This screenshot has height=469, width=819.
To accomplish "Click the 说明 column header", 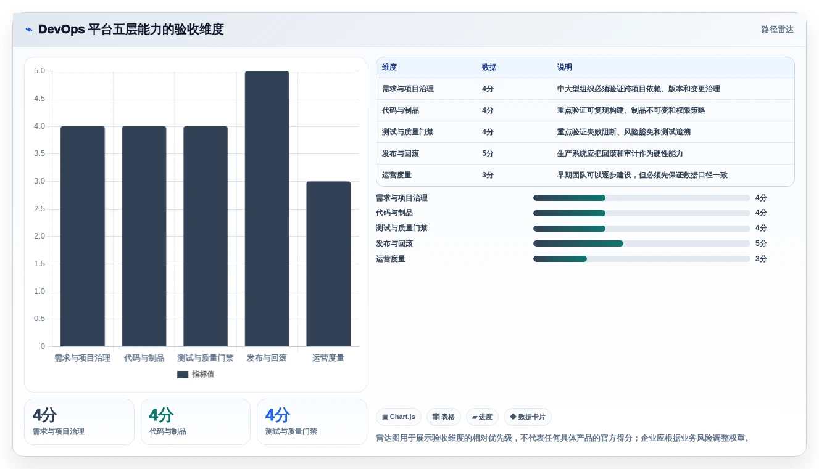I will 565,68.
